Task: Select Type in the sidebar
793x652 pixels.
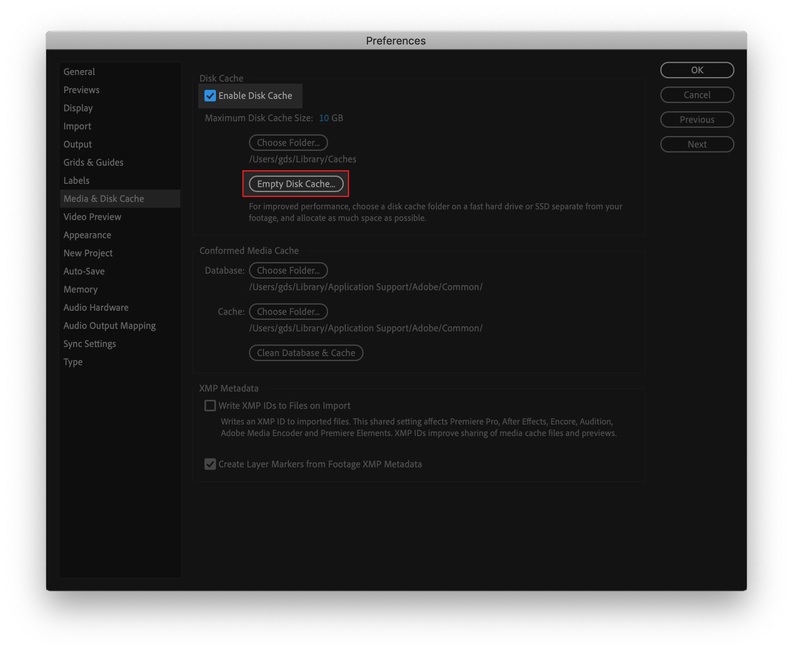Action: click(x=120, y=362)
